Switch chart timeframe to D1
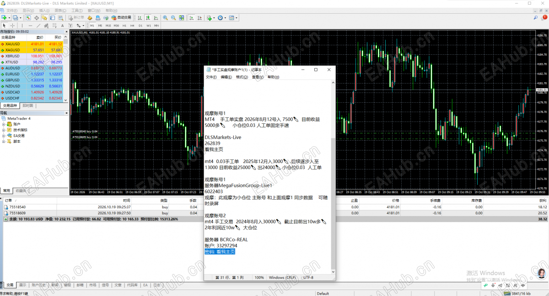The height and width of the screenshot is (296, 549). (x=140, y=26)
